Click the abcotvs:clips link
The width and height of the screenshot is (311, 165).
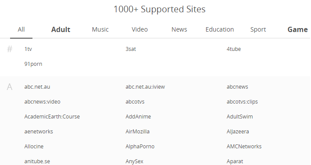coord(242,101)
